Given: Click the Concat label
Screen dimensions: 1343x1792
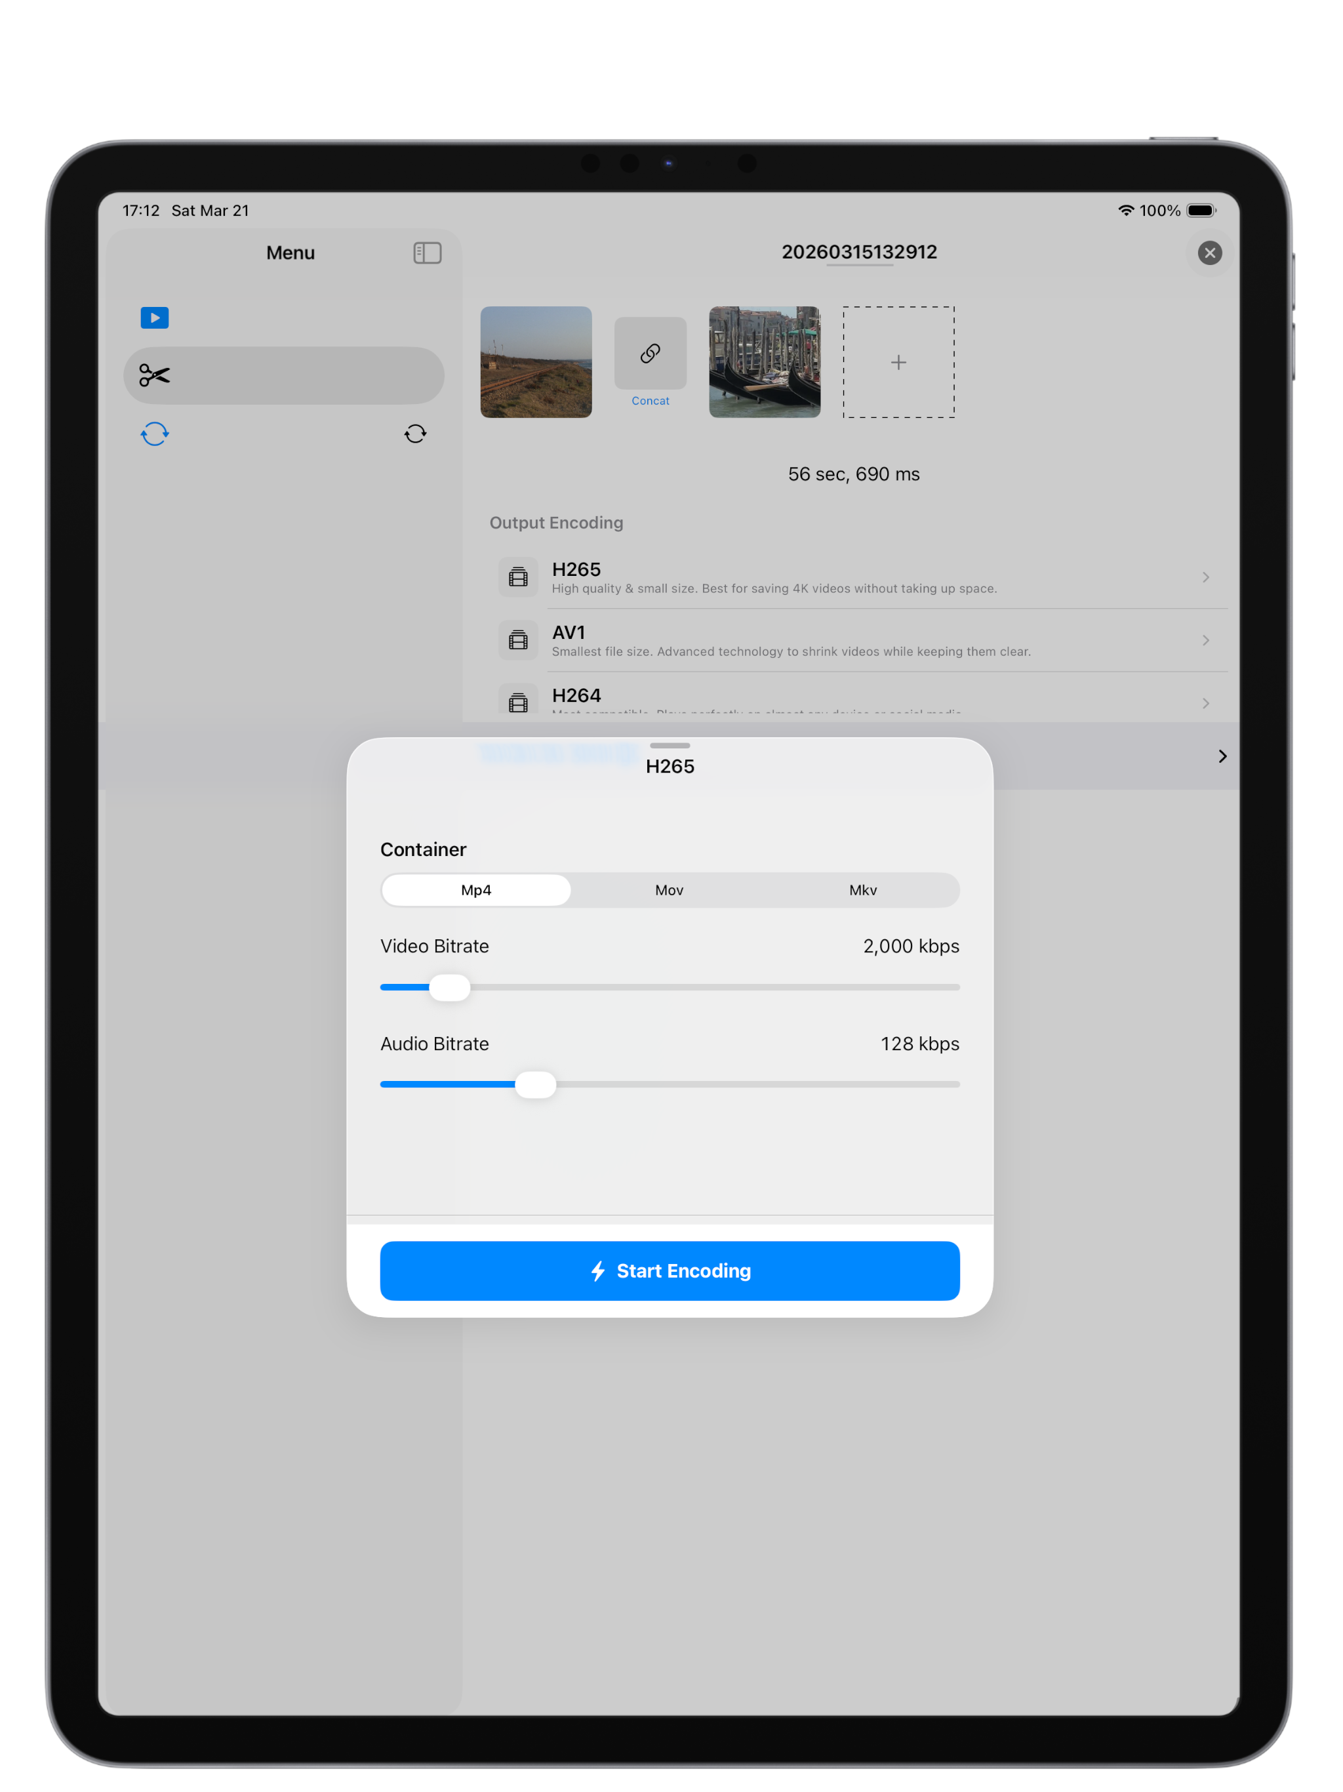Looking at the screenshot, I should (651, 401).
